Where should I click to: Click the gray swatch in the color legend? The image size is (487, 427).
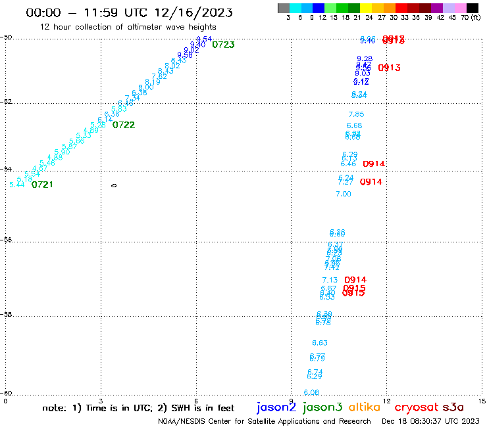(x=284, y=8)
